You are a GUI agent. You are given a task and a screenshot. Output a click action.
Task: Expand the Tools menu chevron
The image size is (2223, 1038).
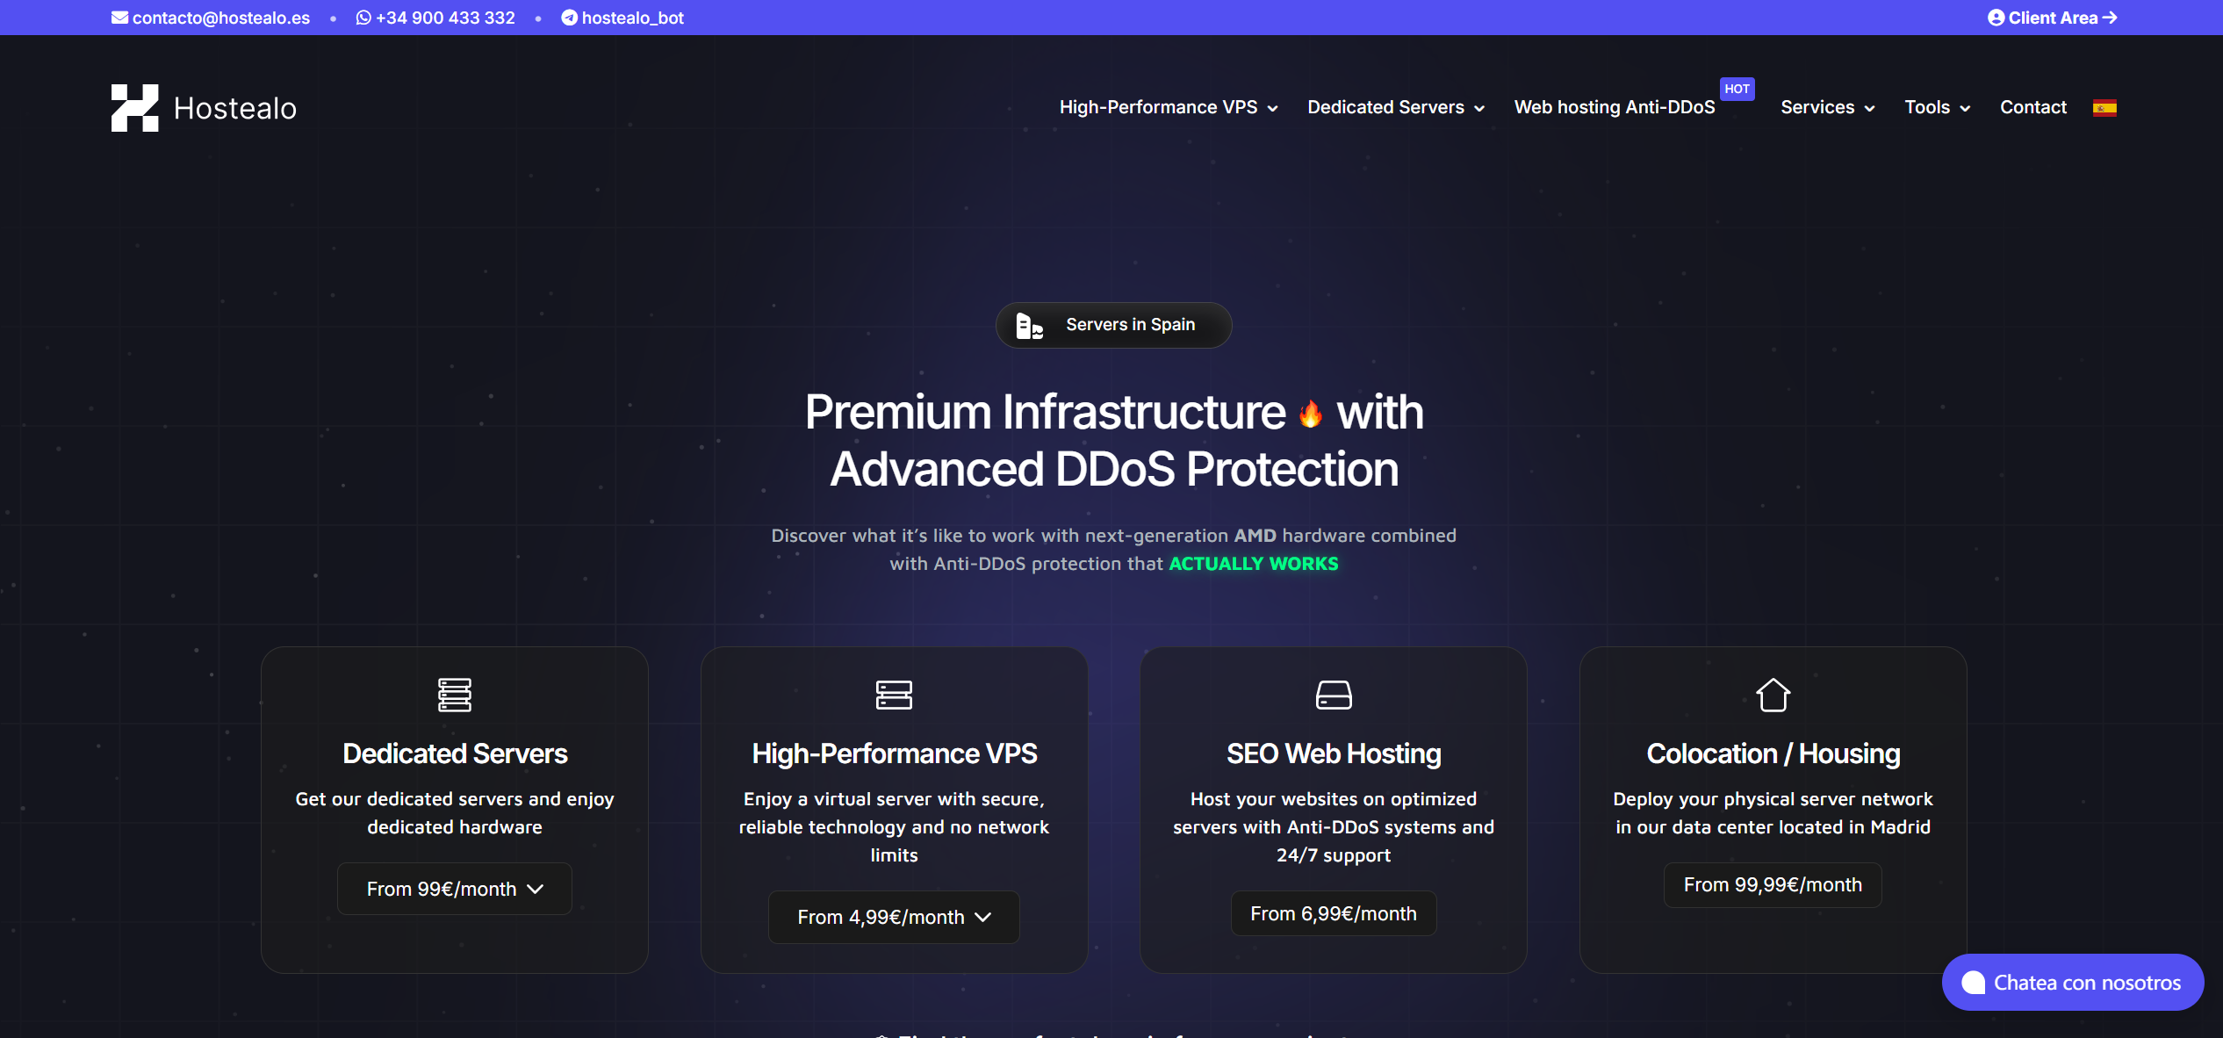1965,109
